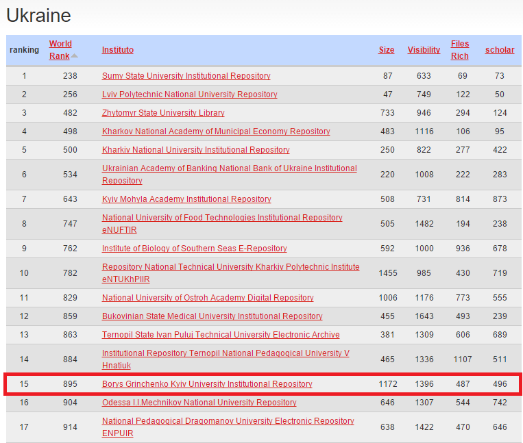Click size value 1172 in Grinchenko row
This screenshot has width=523, height=443.
[388, 384]
